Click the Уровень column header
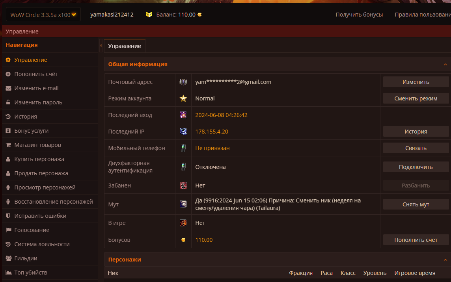Screen dimensions: 451x282 click(x=375, y=273)
